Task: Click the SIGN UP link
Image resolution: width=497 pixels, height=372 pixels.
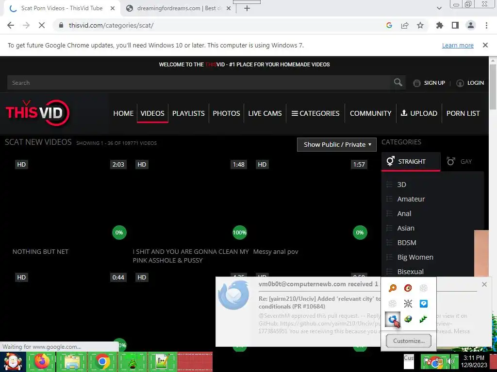Action: (x=429, y=83)
